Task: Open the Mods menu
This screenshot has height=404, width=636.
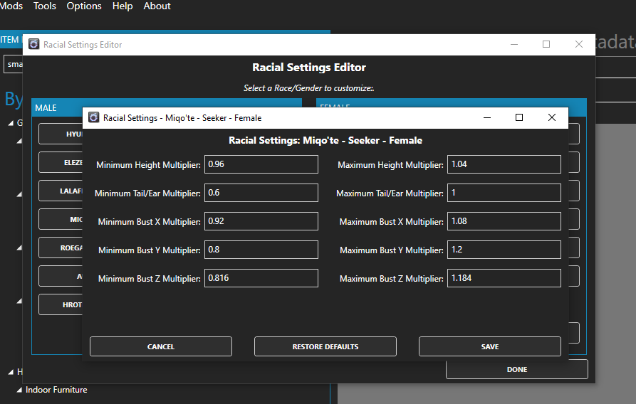Action: click(x=11, y=6)
